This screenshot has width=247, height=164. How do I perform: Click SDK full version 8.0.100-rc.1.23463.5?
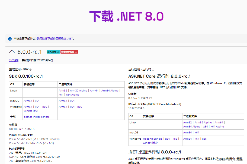[x=22, y=129]
